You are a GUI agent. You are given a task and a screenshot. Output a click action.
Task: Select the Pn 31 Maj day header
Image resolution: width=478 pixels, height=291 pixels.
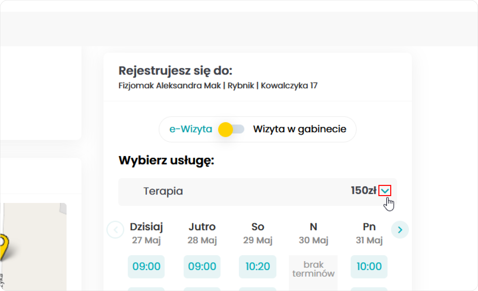[369, 233]
